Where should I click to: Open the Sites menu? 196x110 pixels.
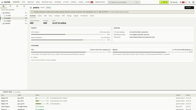click(23, 2)
